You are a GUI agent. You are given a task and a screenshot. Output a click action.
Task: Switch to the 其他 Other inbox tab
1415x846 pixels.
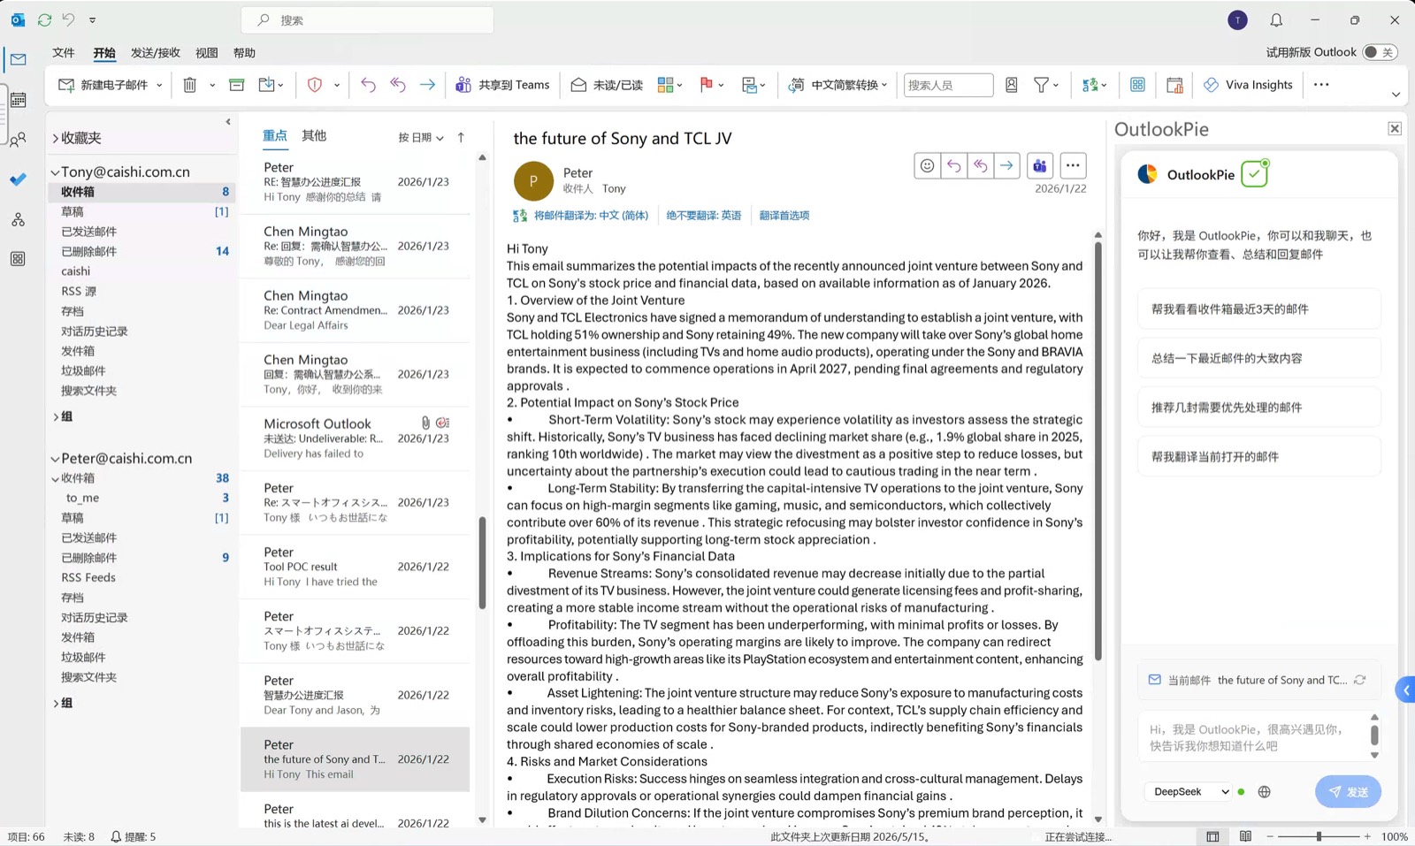[314, 135]
